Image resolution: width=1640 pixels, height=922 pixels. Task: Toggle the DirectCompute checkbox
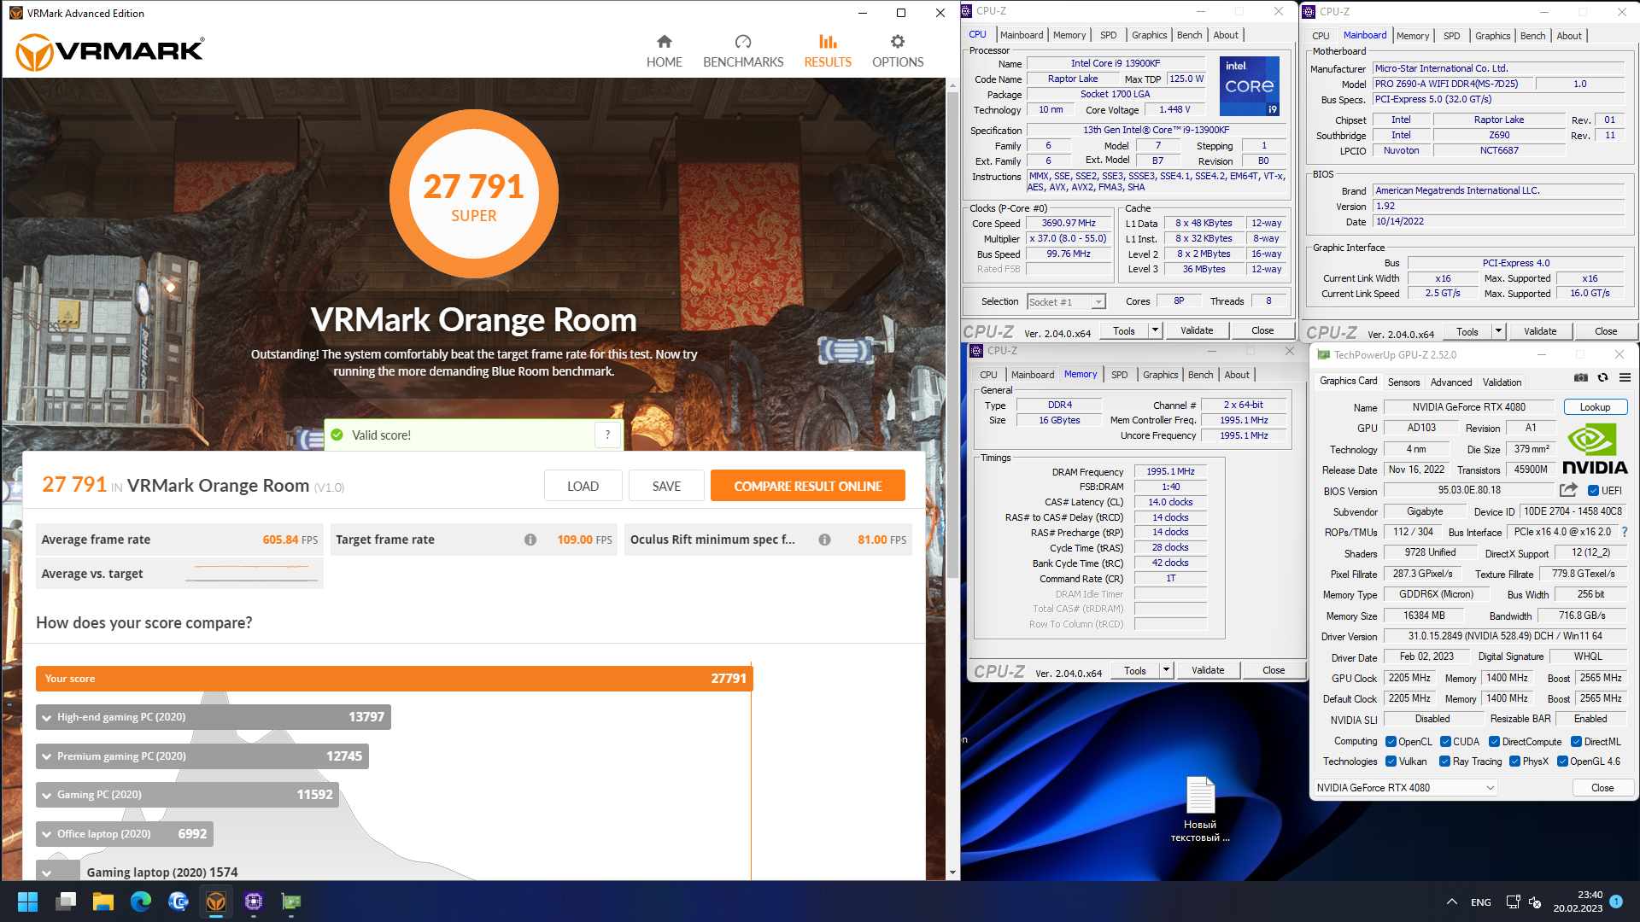pyautogui.click(x=1494, y=742)
